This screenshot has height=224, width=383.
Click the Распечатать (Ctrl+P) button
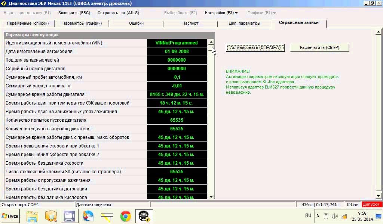click(319, 47)
